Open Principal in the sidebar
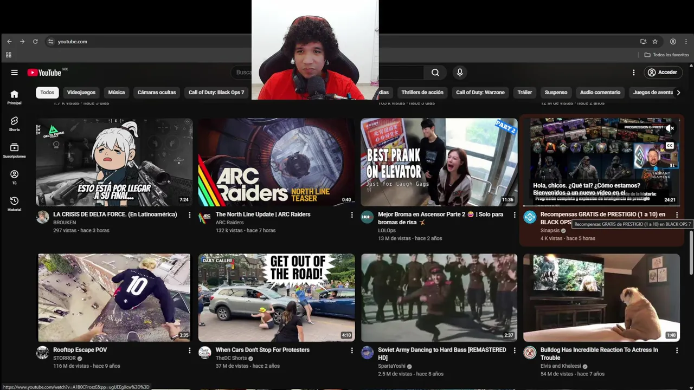 coord(15,97)
